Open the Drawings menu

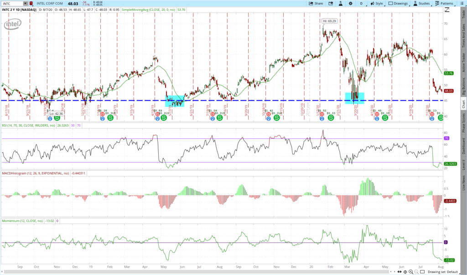pyautogui.click(x=398, y=4)
